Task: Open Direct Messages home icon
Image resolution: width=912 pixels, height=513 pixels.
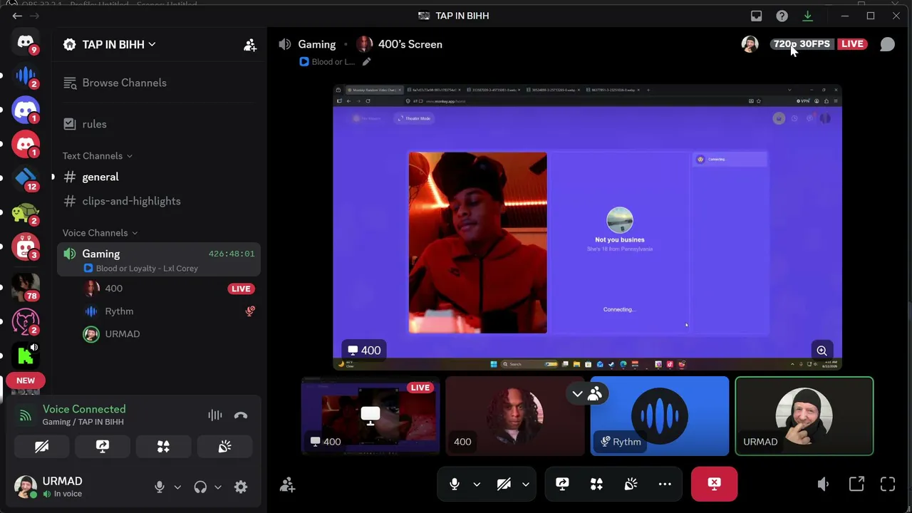Action: pyautogui.click(x=26, y=42)
